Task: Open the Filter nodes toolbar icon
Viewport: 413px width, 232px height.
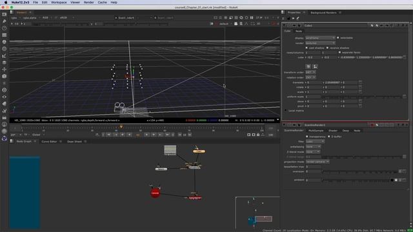Action: click(5, 49)
